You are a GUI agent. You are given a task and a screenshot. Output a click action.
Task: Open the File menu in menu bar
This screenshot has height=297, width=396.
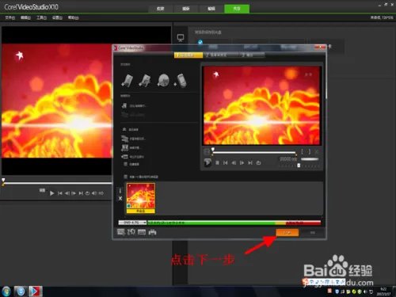coord(10,17)
